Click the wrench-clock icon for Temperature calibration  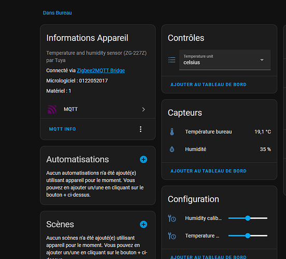172,236
